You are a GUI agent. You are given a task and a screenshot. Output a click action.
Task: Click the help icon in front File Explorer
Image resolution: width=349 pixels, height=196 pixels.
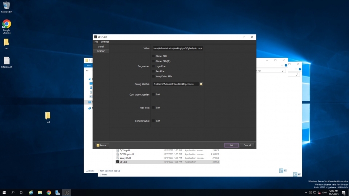pos(286,65)
